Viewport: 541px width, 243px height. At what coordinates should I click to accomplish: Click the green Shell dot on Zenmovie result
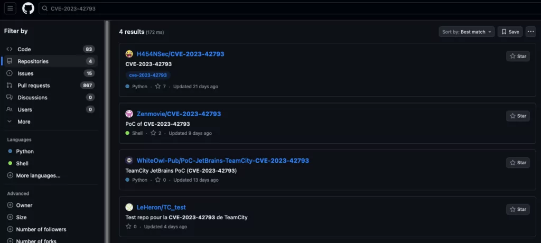click(127, 133)
